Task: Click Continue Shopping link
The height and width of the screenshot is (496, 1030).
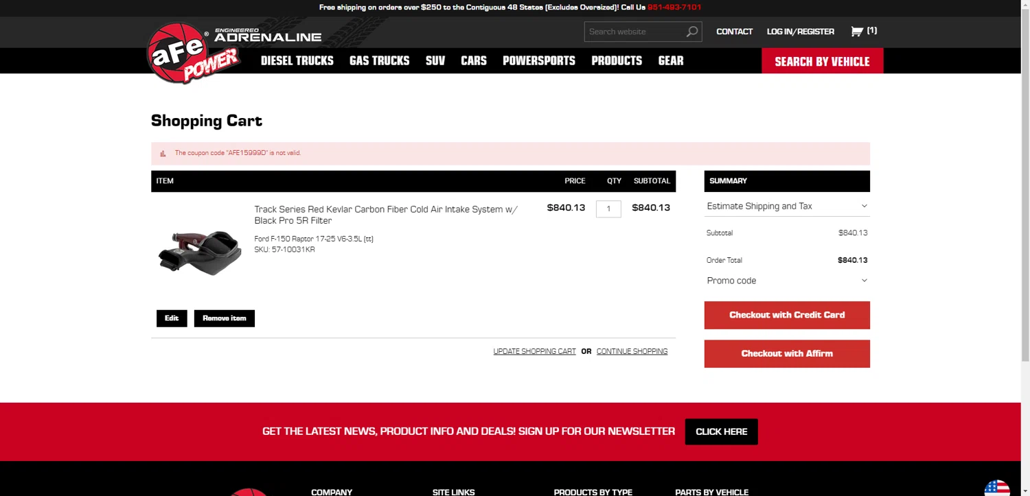Action: (632, 351)
